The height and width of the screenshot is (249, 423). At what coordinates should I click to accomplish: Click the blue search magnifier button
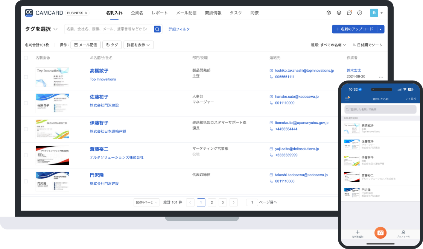point(157,29)
